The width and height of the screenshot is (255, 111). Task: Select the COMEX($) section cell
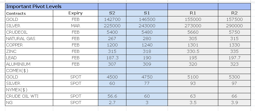[x=29, y=71]
